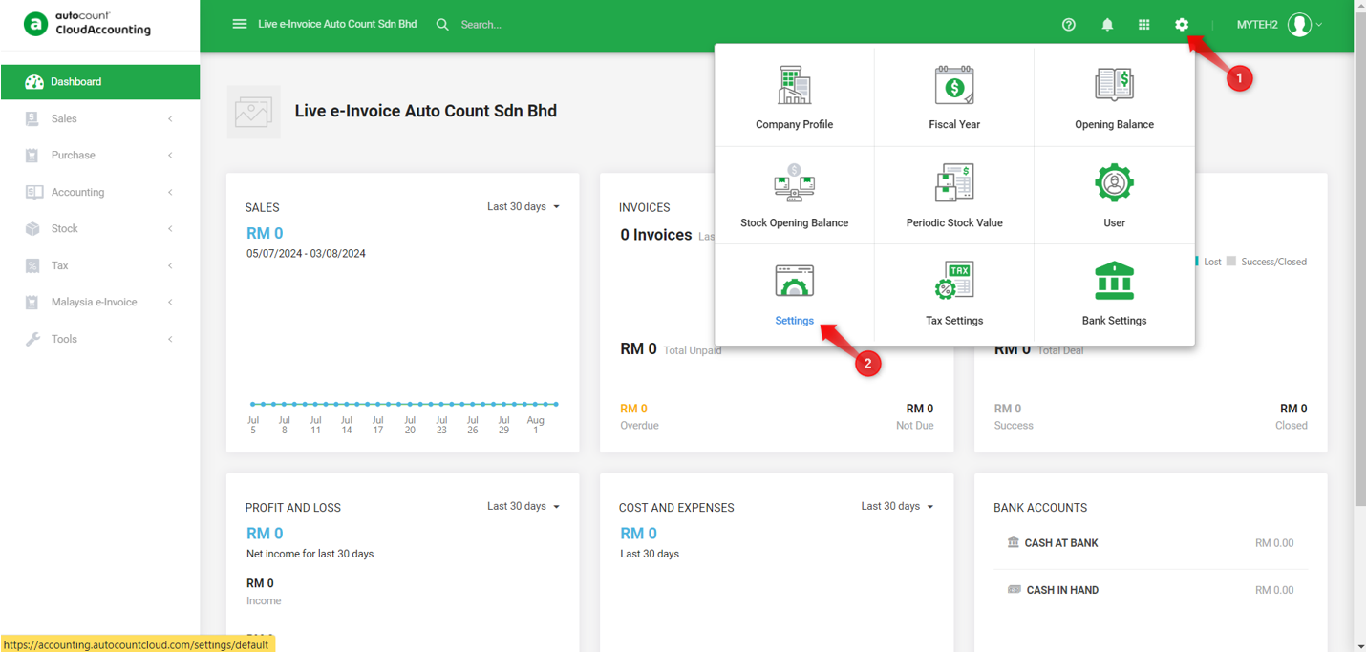Click the company logo placeholder image
This screenshot has height=652, width=1367.
click(253, 112)
